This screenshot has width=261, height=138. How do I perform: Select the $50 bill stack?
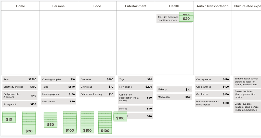click(x=50, y=124)
